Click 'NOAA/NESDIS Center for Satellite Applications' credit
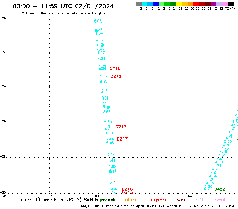Image resolution: width=238 pixels, height=209 pixels. [x=129, y=206]
